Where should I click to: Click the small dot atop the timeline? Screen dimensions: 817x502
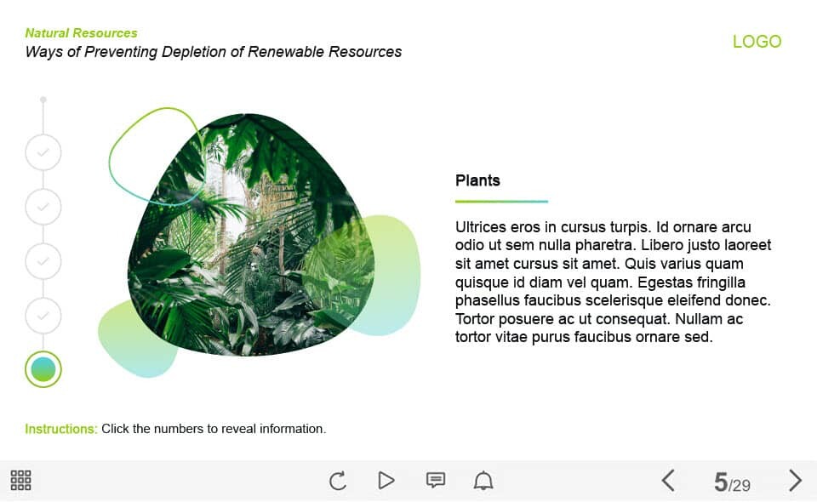[x=43, y=100]
